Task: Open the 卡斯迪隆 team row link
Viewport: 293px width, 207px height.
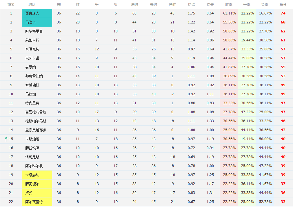Action: pyautogui.click(x=32, y=139)
